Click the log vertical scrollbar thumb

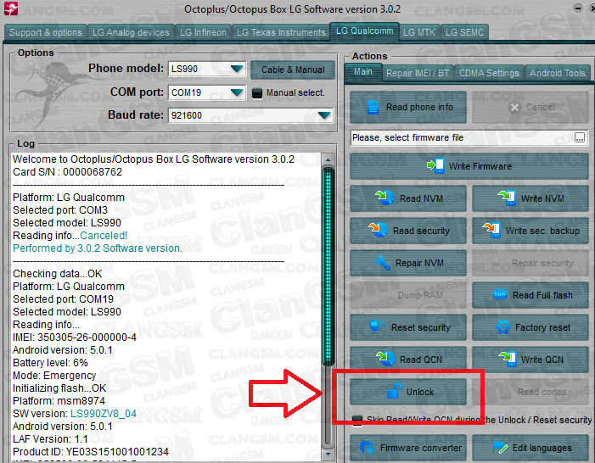(328, 266)
